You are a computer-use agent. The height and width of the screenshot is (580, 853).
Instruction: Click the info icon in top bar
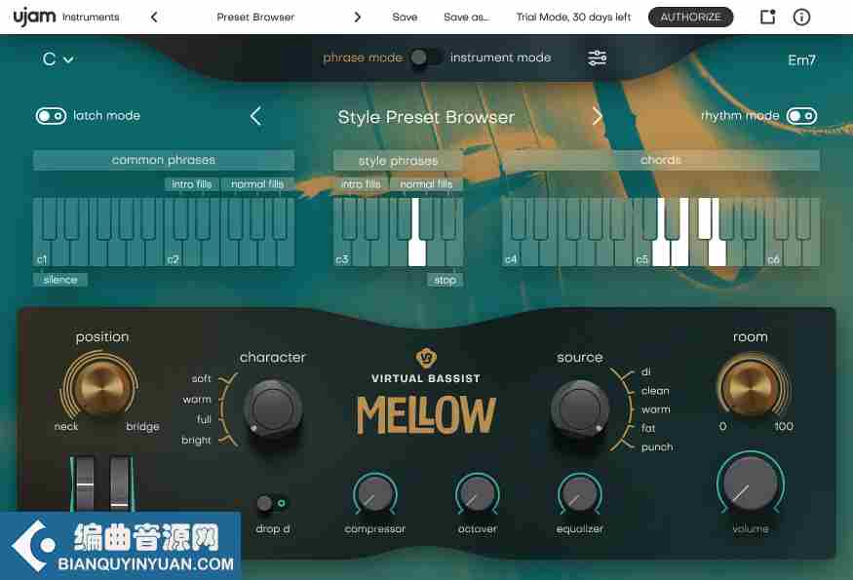(801, 18)
